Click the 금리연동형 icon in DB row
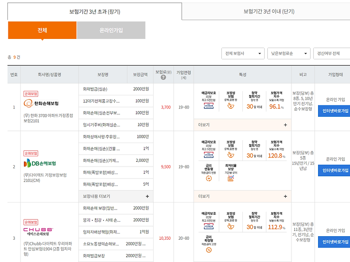350x262 pixels. pyautogui.click(x=209, y=173)
